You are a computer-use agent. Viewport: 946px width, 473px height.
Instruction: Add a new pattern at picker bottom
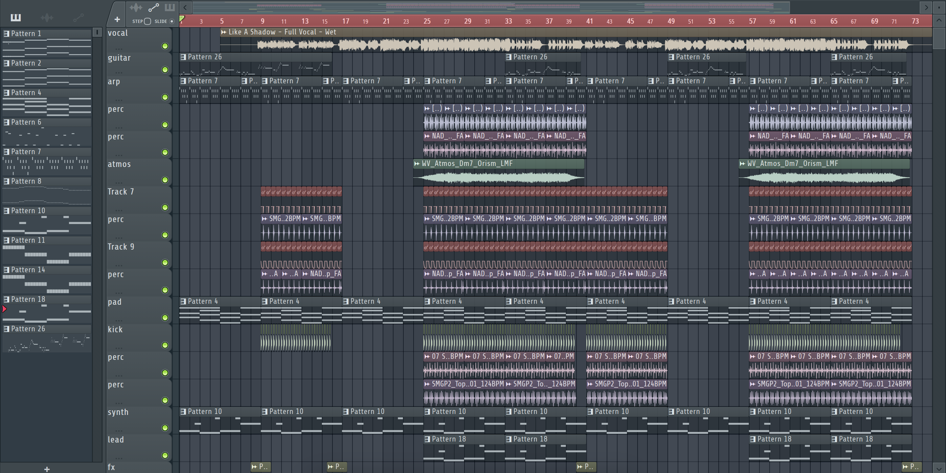(x=47, y=469)
